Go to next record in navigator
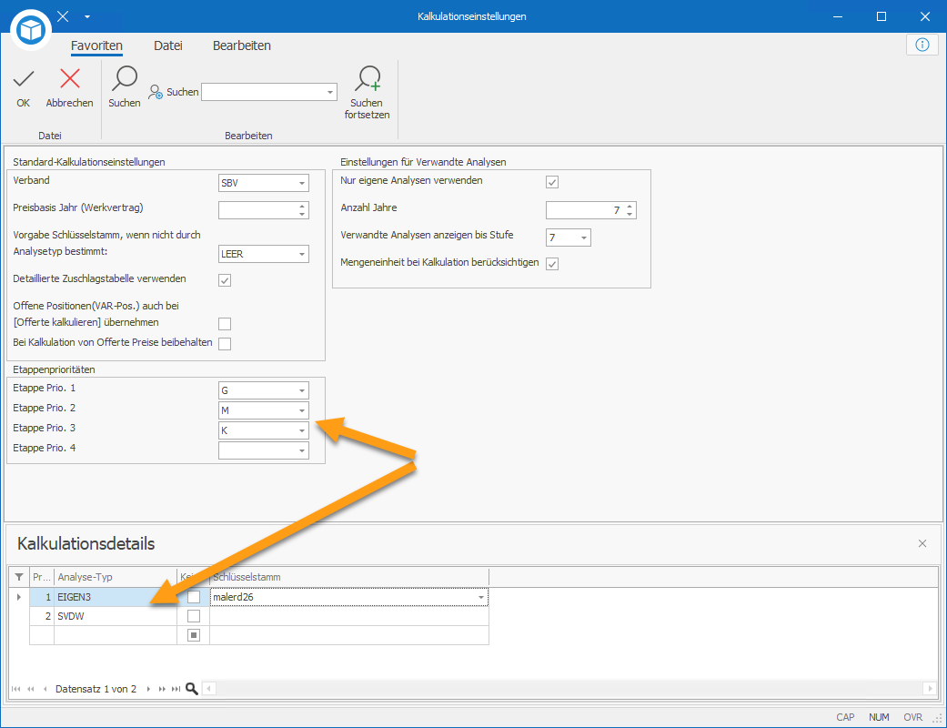This screenshot has width=947, height=728. coord(148,689)
